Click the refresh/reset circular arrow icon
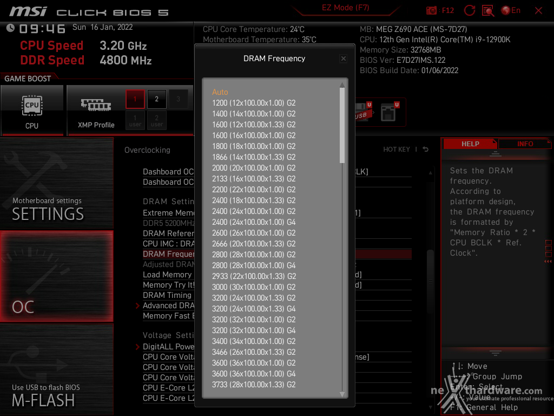554x416 pixels. tap(470, 10)
